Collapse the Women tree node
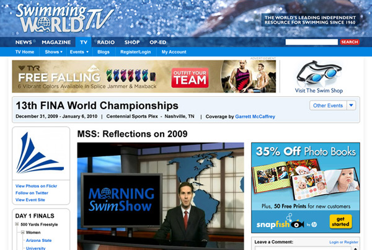Viewport: 372px width, 250px height. click(x=22, y=232)
